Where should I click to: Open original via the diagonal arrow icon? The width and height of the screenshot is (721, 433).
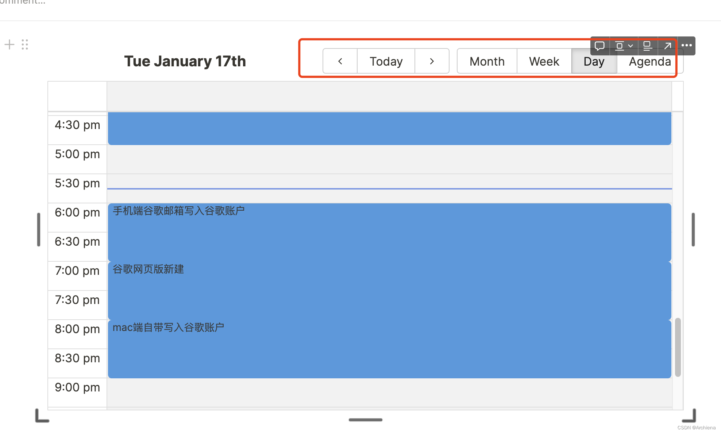coord(667,46)
